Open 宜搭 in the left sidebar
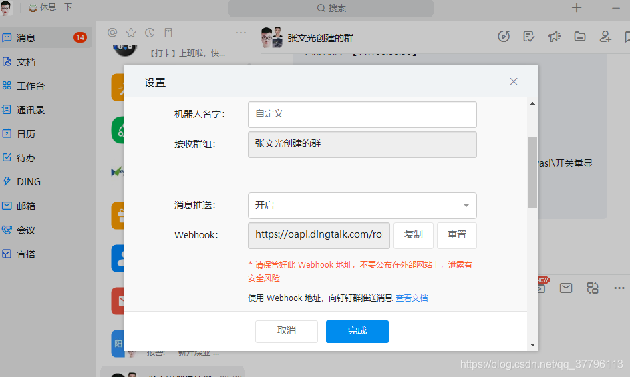 (x=19, y=254)
